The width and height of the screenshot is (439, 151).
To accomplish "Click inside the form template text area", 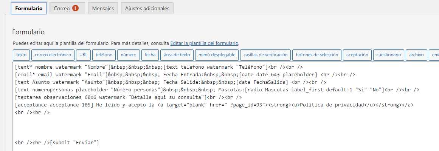I will [226, 107].
